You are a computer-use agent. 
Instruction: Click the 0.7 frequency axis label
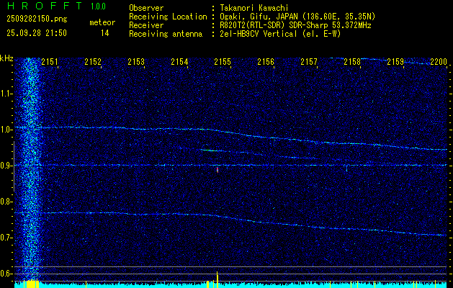(x=7, y=238)
